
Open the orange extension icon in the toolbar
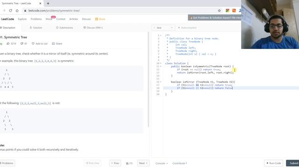pos(234,11)
